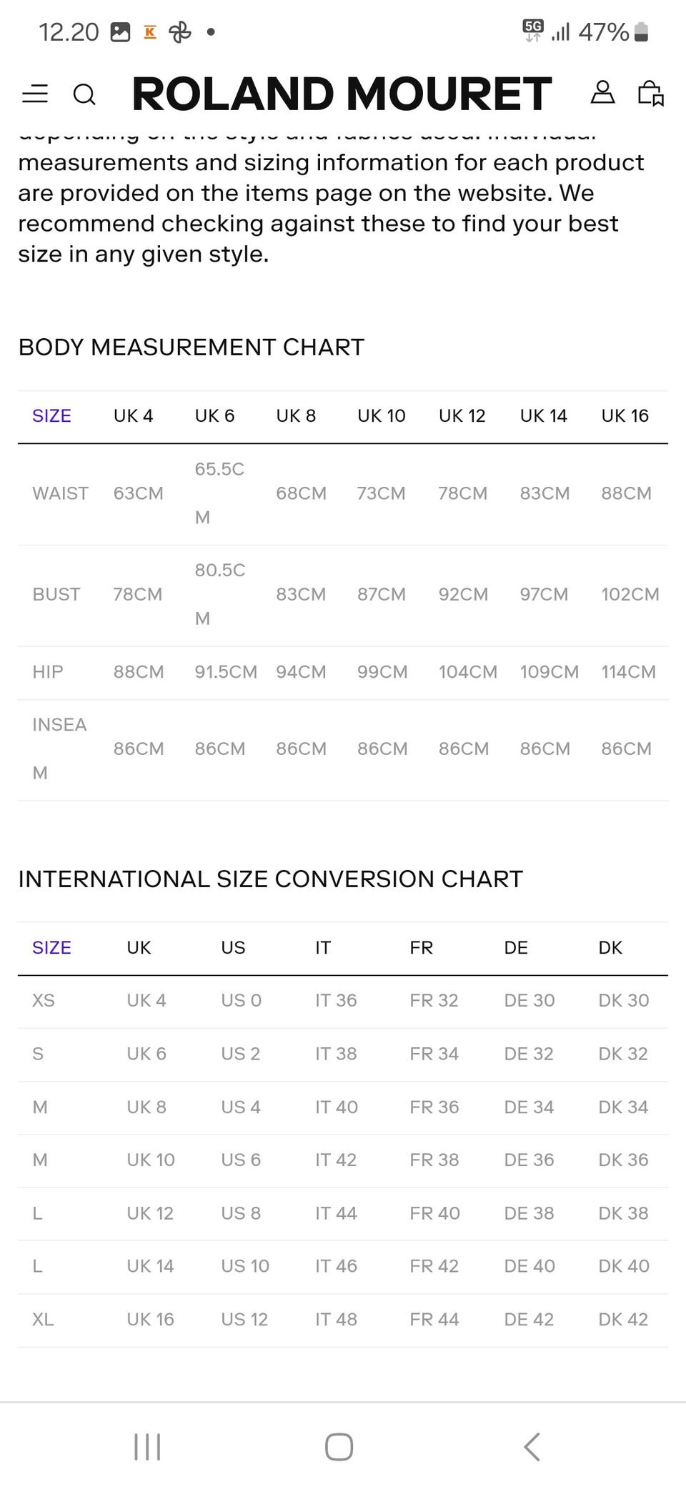686x1487 pixels.
Task: Tap the 5G signal status icon
Action: [x=533, y=31]
